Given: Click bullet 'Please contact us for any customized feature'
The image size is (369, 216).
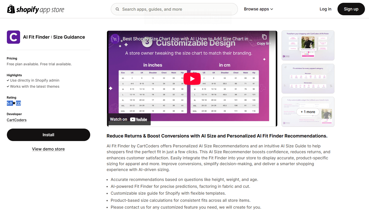Looking at the screenshot, I should tap(186, 207).
